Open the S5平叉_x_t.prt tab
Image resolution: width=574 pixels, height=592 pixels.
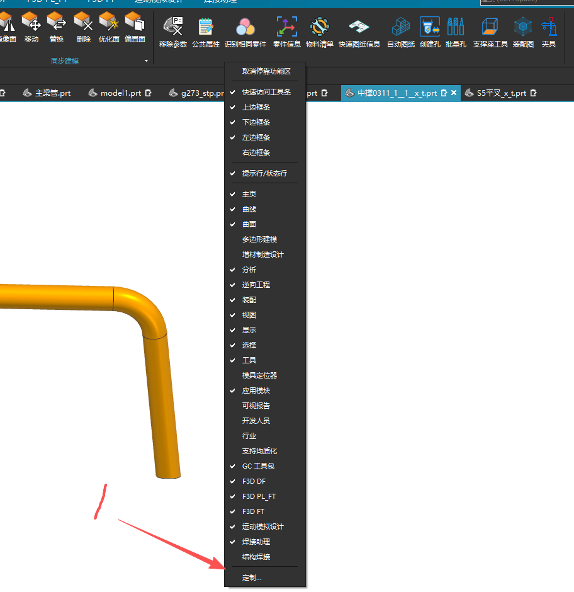500,93
